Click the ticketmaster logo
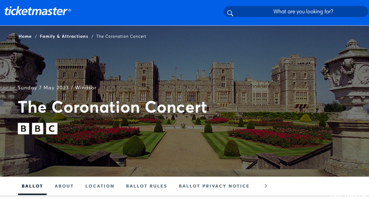The height and width of the screenshot is (199, 369). 38,11
